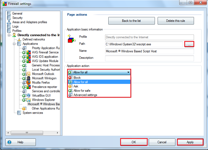Screen dimensions: 208x150
Task: Open the Application action dropdown arrow
Action: (x=128, y=72)
